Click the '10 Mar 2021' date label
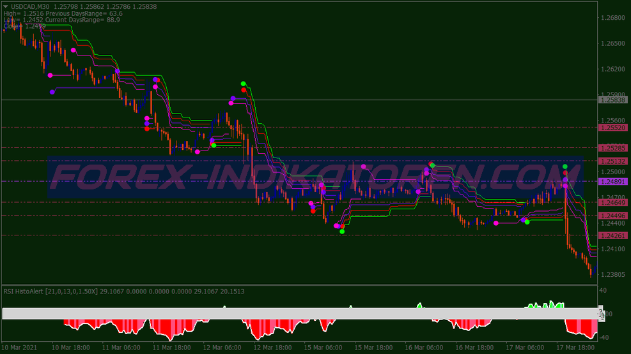 point(19,348)
